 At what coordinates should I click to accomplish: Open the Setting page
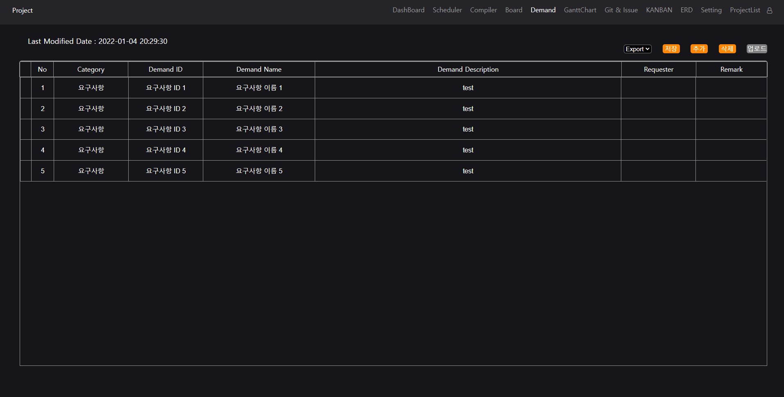(711, 10)
